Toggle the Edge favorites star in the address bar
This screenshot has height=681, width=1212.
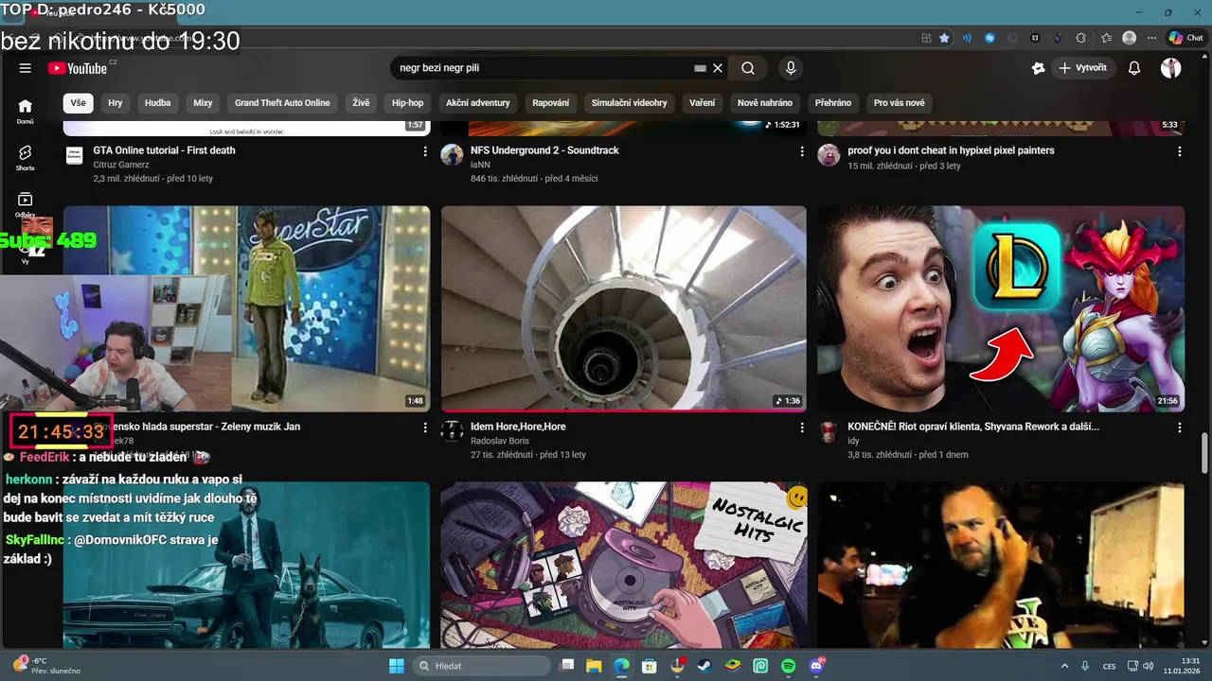944,38
